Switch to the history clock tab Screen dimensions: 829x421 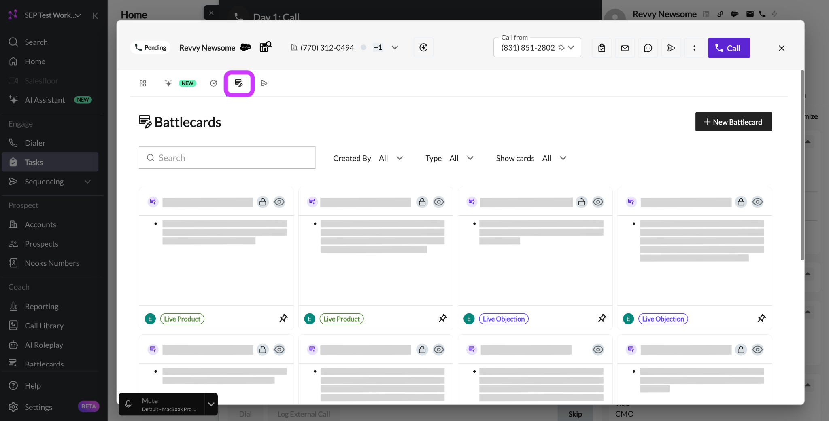click(213, 83)
